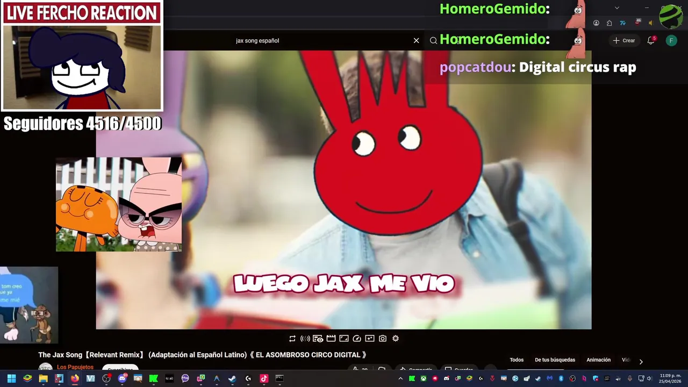Click the sparkle video filter icon
This screenshot has height=387, width=688.
[370, 339]
